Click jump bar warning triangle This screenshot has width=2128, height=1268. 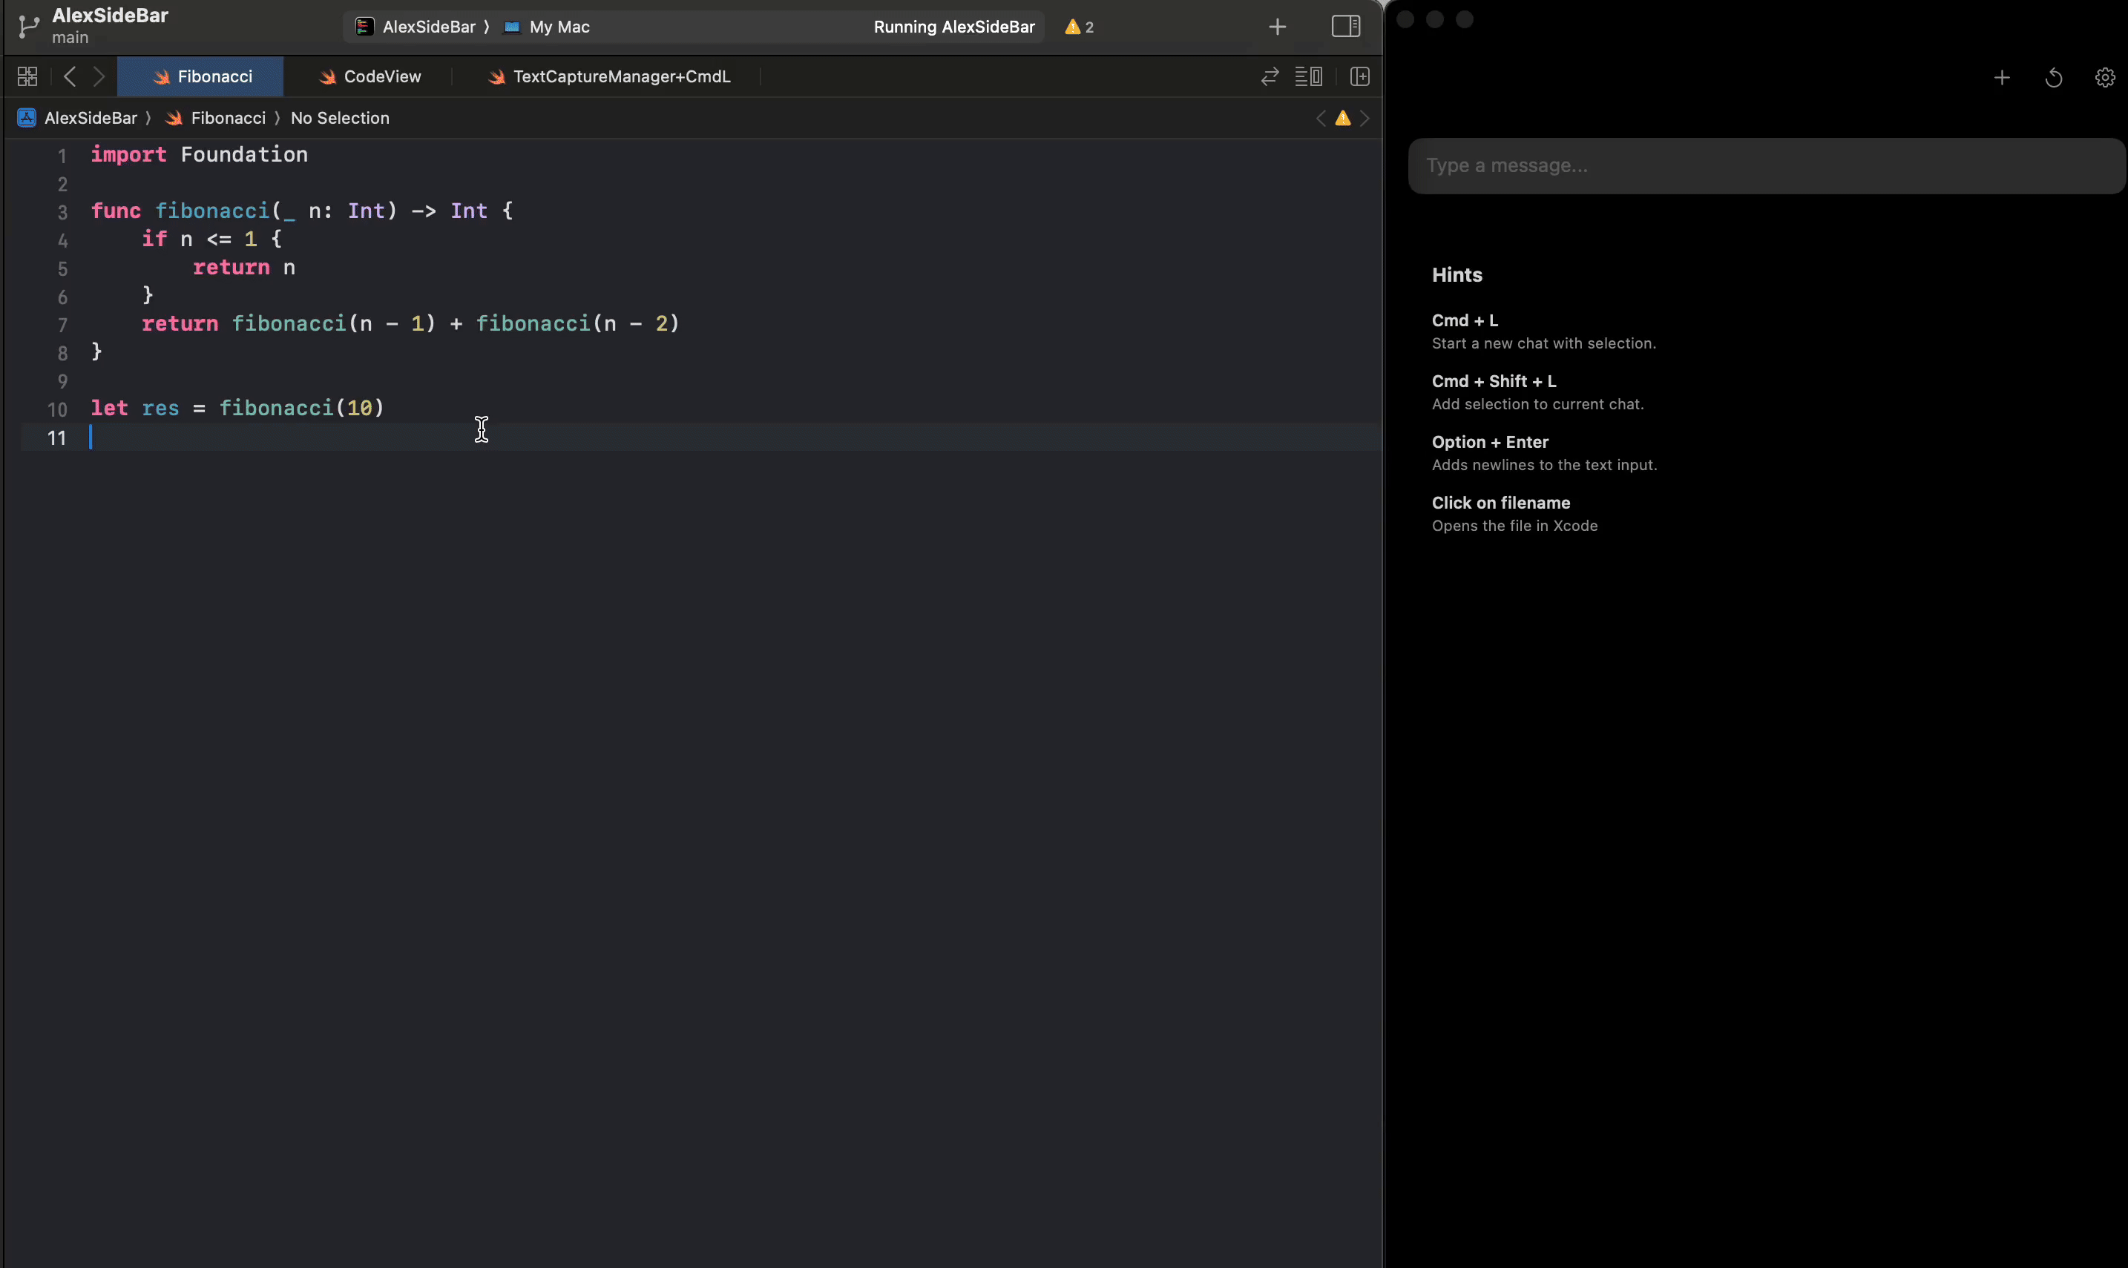(1343, 118)
